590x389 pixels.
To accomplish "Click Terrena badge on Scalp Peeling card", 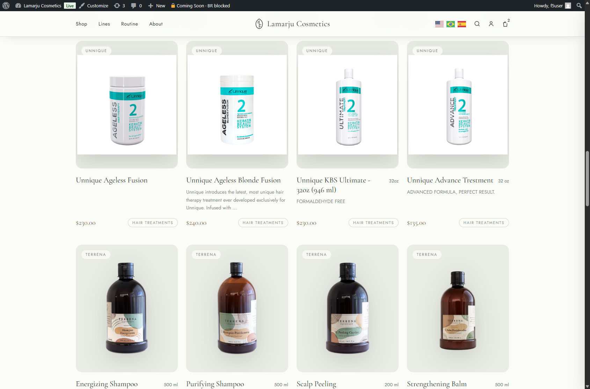I will 316,254.
